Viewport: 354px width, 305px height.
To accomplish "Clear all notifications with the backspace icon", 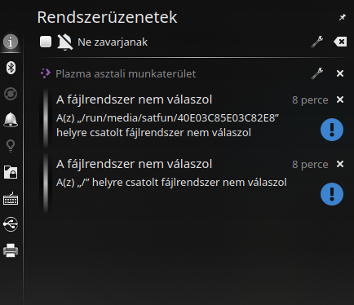I will click(x=340, y=42).
